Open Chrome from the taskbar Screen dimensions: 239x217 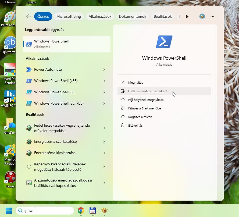tap(81, 211)
